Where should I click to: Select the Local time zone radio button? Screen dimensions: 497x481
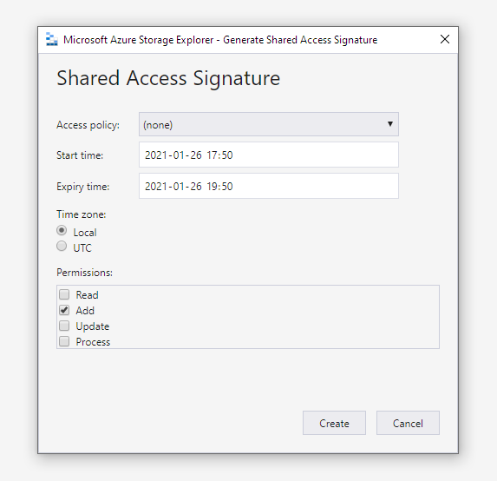(x=62, y=230)
